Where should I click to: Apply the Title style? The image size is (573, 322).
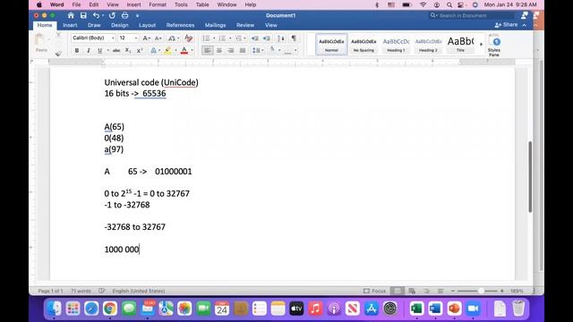(460, 45)
